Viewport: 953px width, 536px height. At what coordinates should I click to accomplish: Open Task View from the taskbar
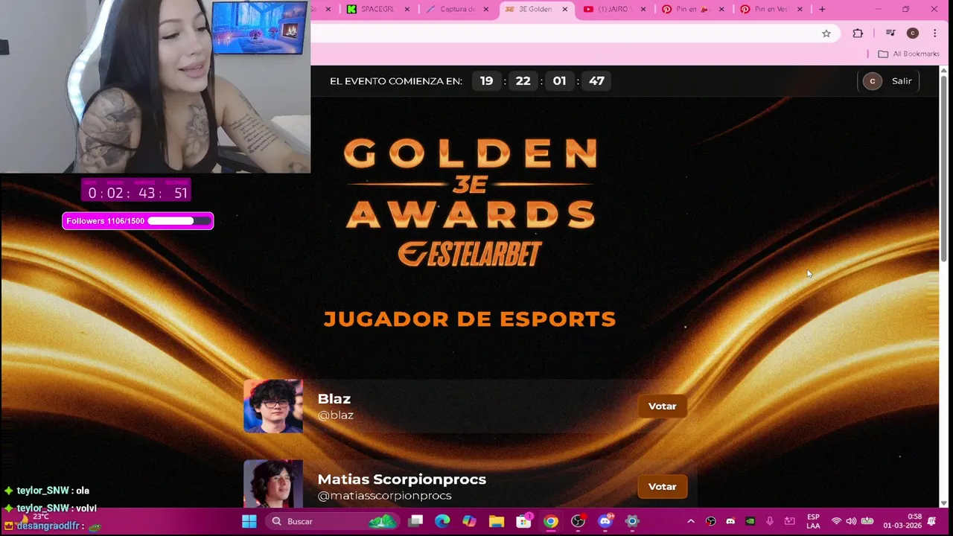pos(415,521)
